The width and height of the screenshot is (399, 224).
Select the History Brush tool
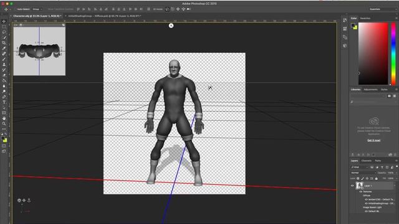[x=4, y=70]
